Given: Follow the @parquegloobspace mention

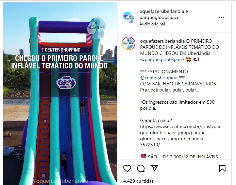Looking at the screenshot, I should coord(162,60).
